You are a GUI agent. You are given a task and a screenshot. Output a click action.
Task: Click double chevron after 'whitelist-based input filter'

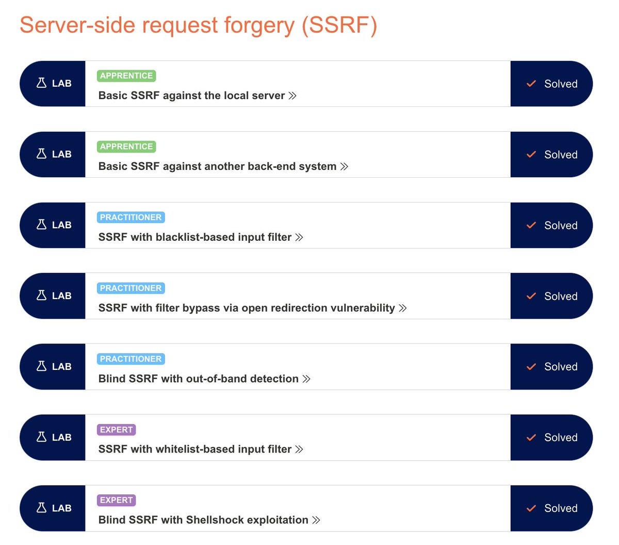(299, 449)
